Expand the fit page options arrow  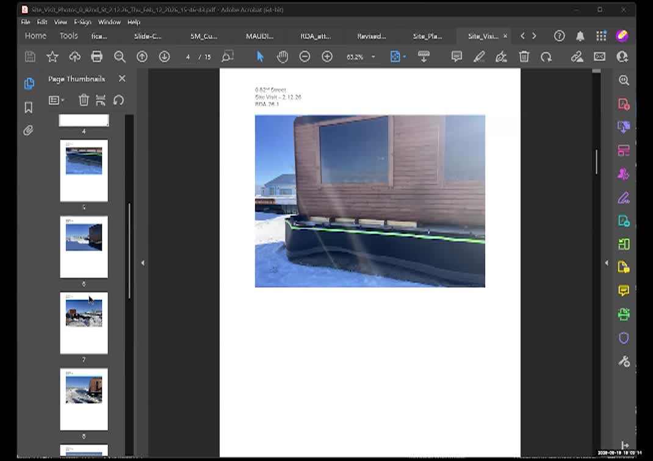[x=405, y=57]
